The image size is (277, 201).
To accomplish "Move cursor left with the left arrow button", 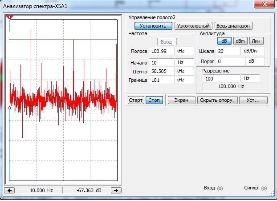I will click(9, 190).
